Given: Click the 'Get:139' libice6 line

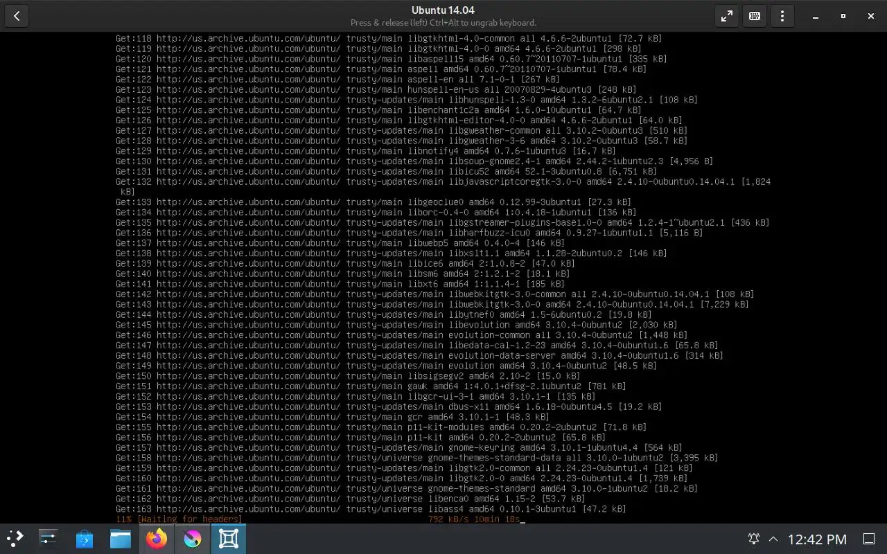Looking at the screenshot, I should coord(345,263).
